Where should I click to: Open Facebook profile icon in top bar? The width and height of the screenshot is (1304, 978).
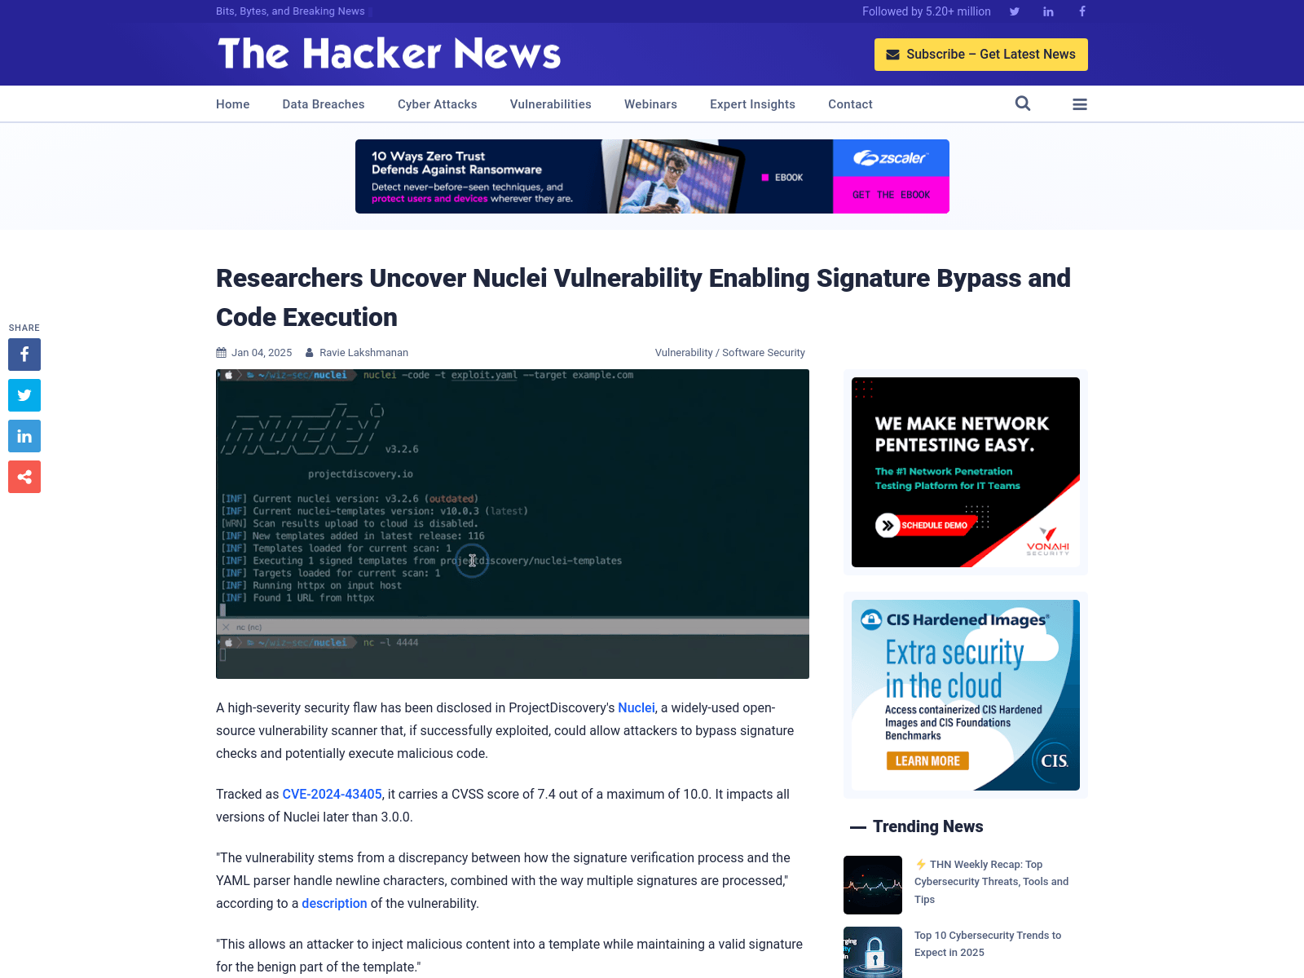coord(1082,11)
